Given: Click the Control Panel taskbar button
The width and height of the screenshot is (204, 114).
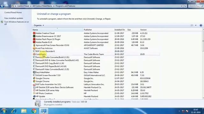Looking at the screenshot, I should 44,111.
